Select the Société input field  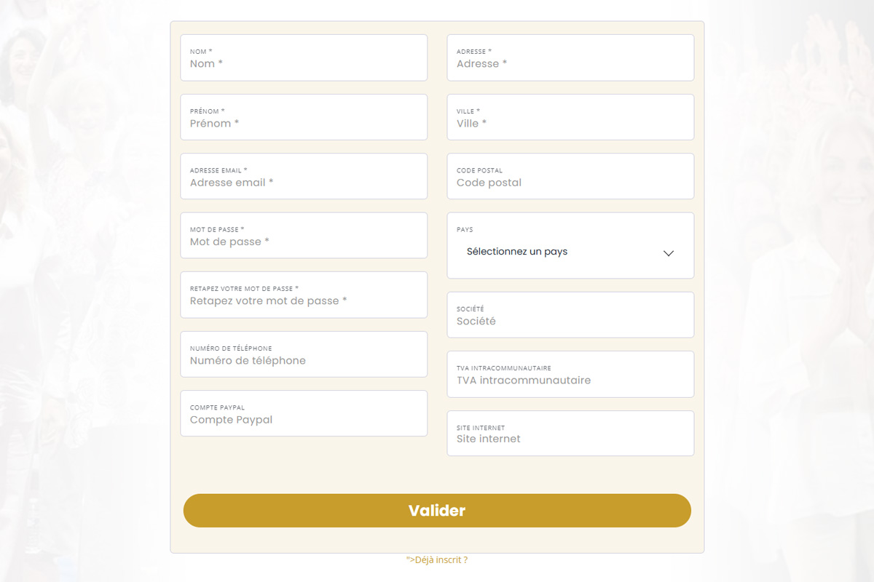pyautogui.click(x=570, y=321)
